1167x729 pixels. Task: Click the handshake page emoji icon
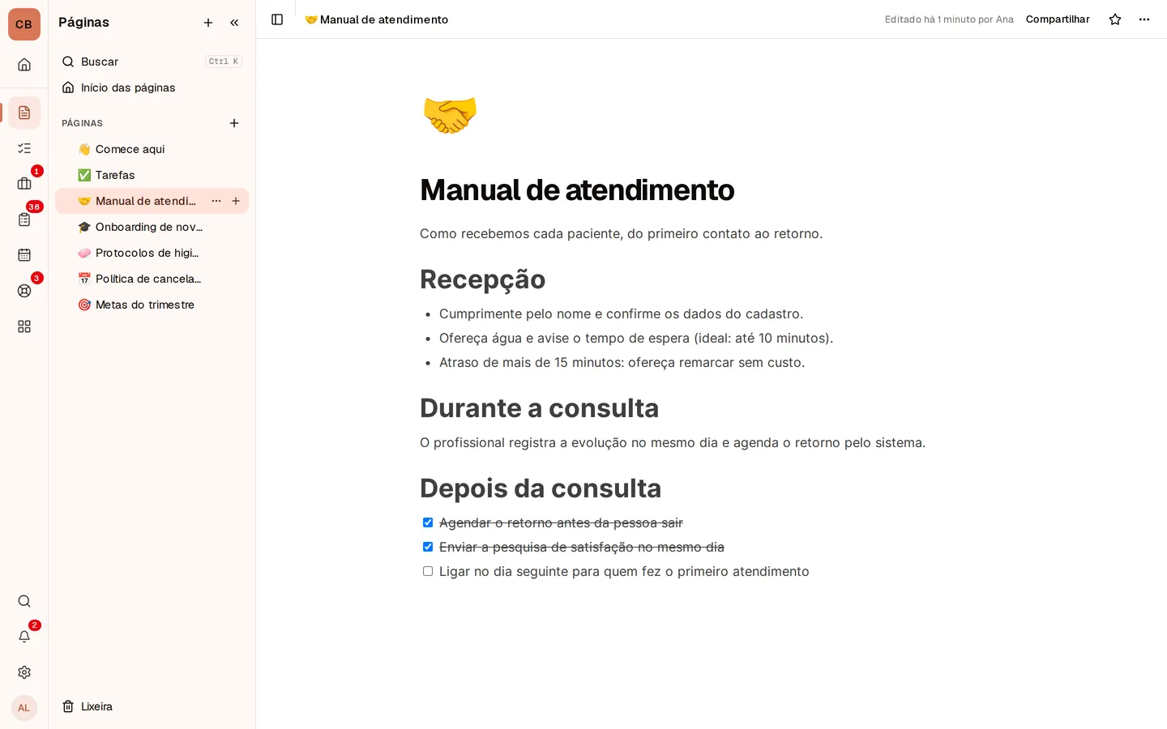tap(450, 114)
